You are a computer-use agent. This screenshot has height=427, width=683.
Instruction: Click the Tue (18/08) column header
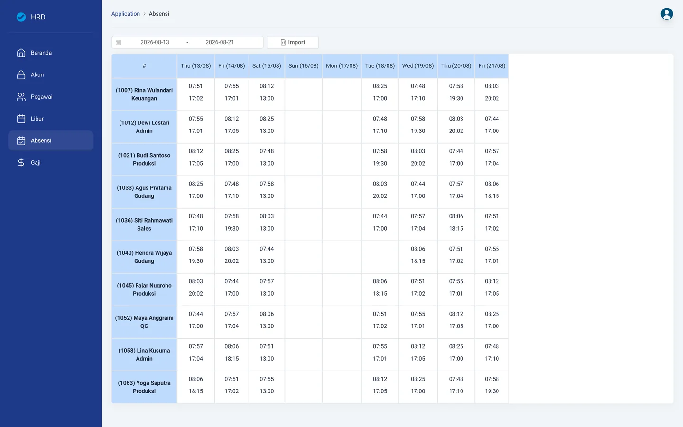point(380,66)
